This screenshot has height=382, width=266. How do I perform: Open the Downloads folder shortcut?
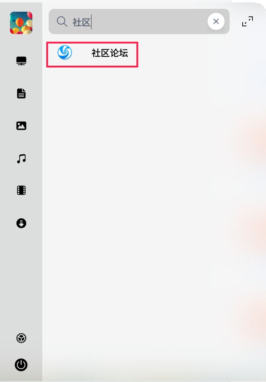click(21, 223)
